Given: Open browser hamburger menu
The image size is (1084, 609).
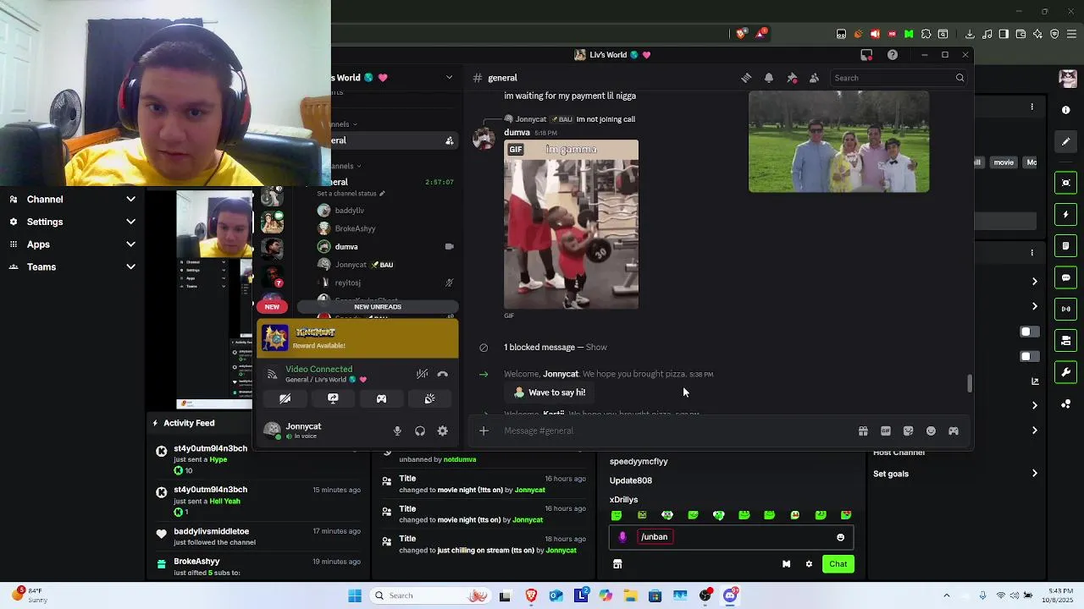Looking at the screenshot, I should (x=1071, y=34).
